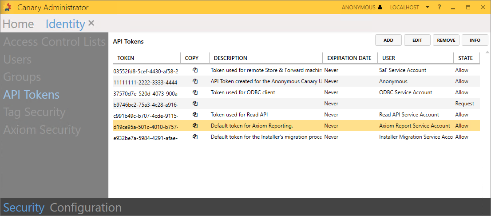Copy the b9746bc2 Request token

click(x=194, y=104)
